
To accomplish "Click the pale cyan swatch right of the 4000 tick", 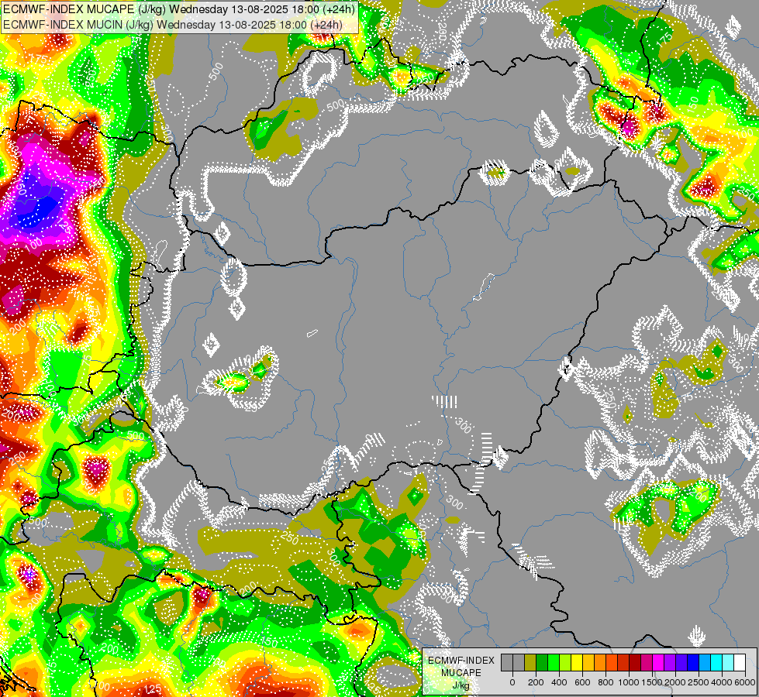I will tap(729, 662).
